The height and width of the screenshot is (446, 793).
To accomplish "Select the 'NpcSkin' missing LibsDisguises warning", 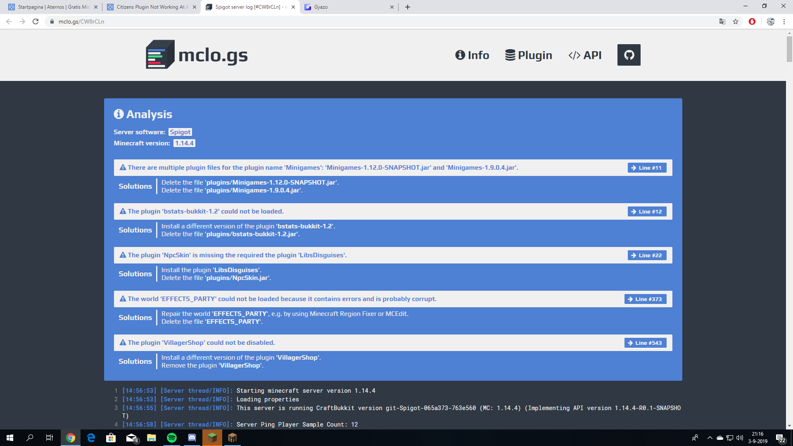I will (x=393, y=255).
